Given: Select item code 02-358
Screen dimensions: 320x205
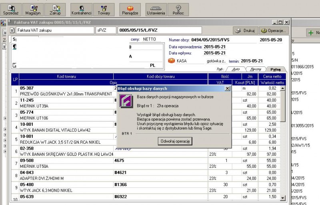Looking at the screenshot, I should [x=27, y=149].
